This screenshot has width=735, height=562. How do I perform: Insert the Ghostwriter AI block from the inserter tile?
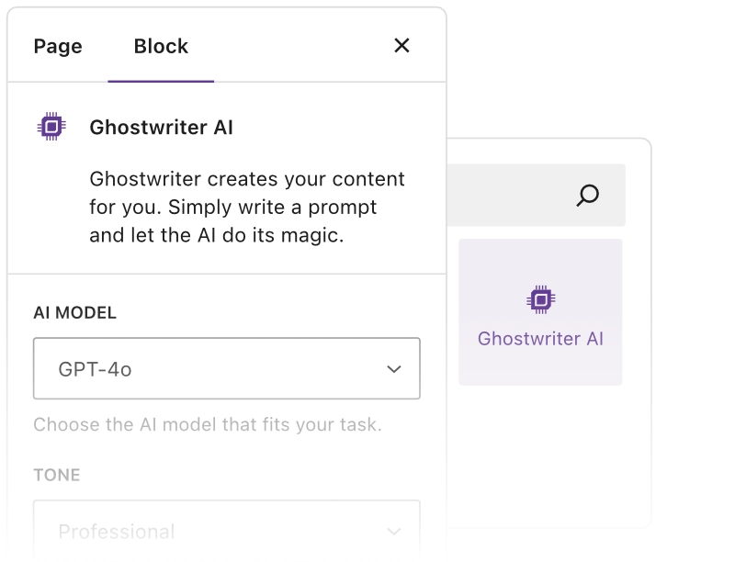(540, 312)
